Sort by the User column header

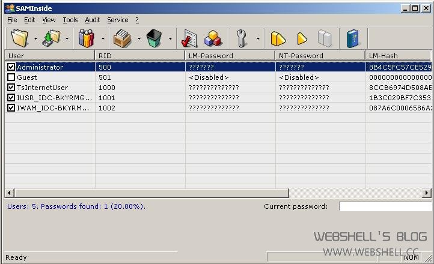[50, 56]
